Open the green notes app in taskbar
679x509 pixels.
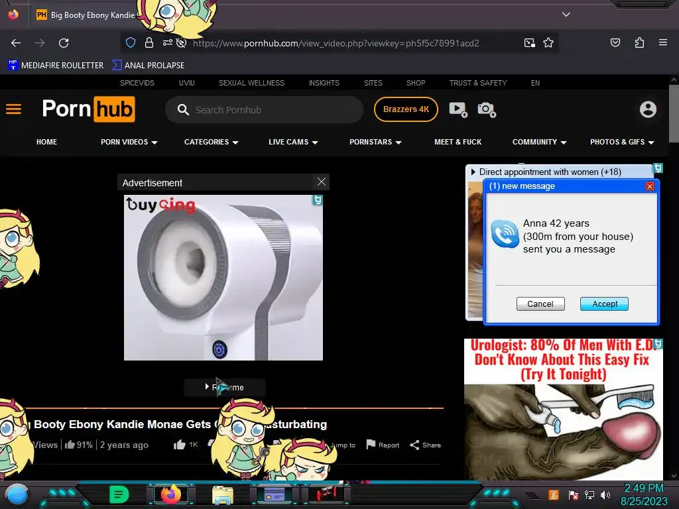[x=119, y=494]
